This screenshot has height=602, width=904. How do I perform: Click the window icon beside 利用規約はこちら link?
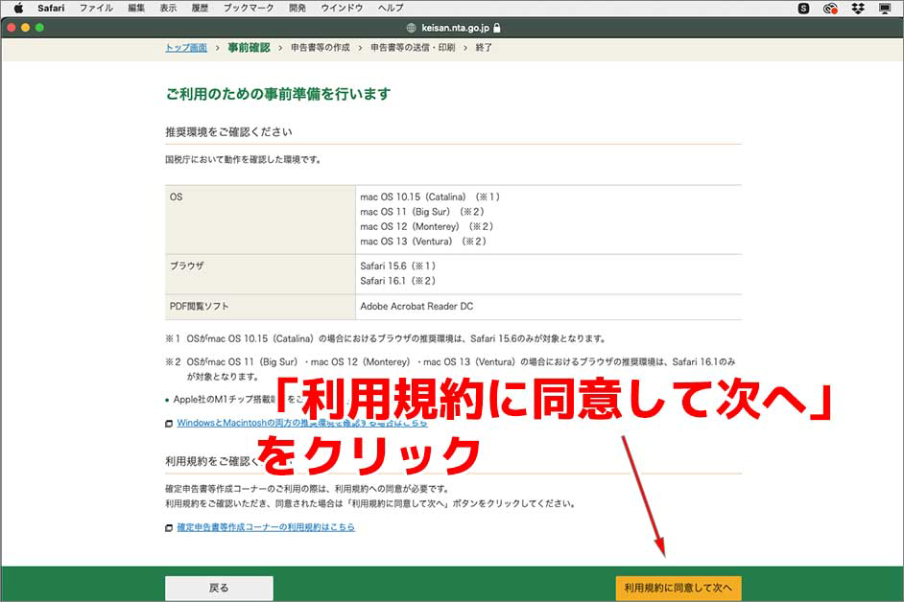tap(167, 526)
